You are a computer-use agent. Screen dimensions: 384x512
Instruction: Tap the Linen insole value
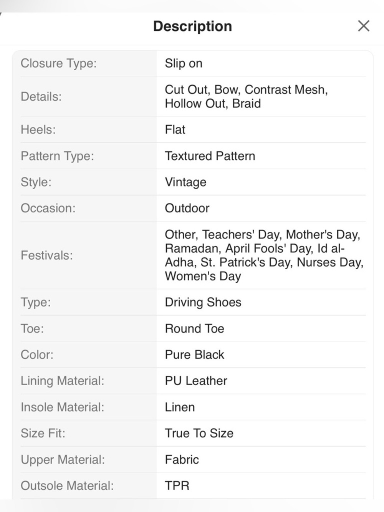180,407
